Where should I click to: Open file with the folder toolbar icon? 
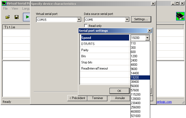pos(8,17)
